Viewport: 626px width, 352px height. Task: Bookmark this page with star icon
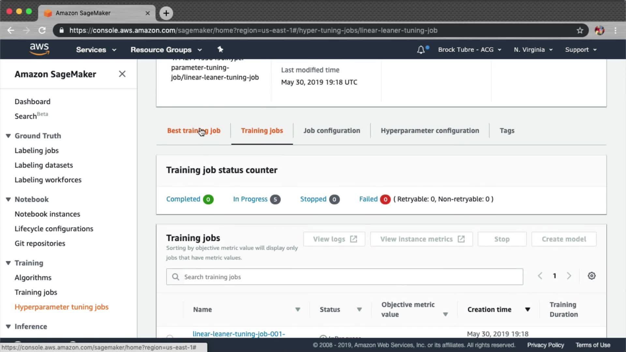(x=580, y=30)
